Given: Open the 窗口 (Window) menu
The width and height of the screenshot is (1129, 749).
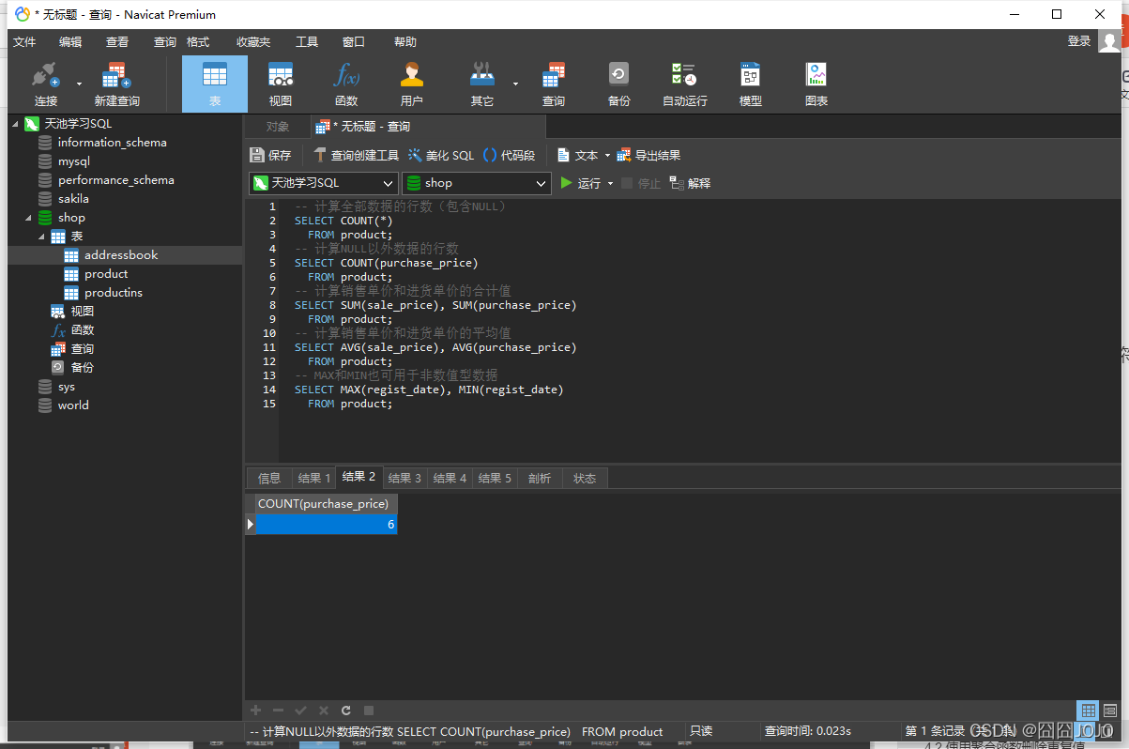Looking at the screenshot, I should [354, 42].
